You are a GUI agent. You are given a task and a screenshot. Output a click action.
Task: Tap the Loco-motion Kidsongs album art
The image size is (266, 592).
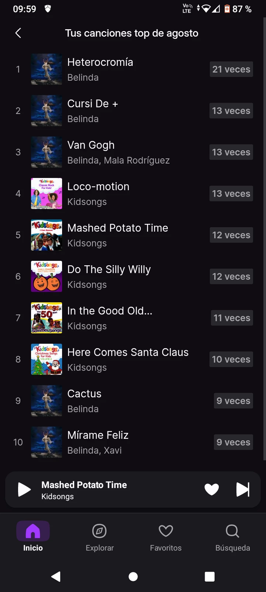click(47, 194)
